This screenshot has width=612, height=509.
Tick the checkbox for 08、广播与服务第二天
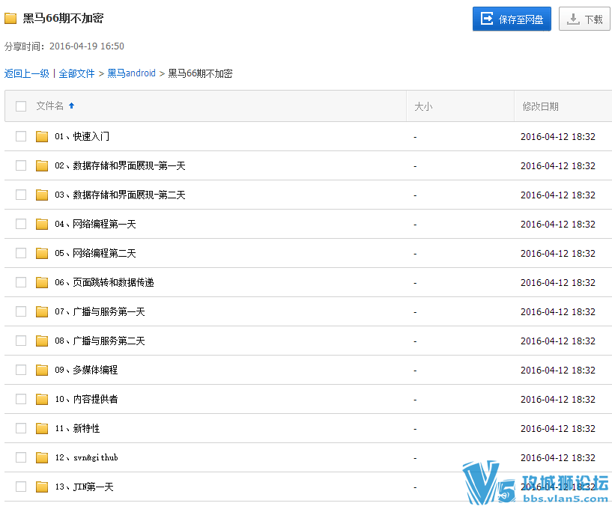pos(21,341)
